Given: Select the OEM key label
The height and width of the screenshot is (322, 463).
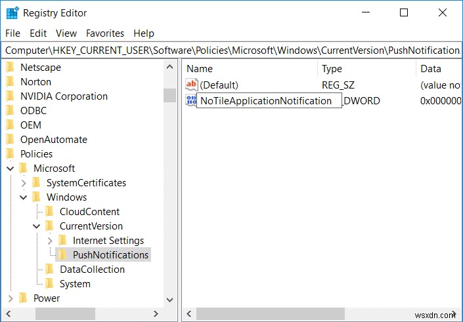Looking at the screenshot, I should coord(31,125).
